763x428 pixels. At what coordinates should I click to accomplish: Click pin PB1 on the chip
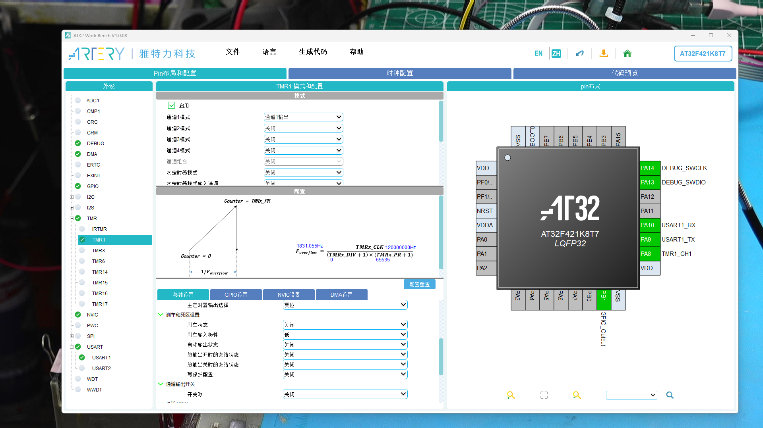coord(604,299)
